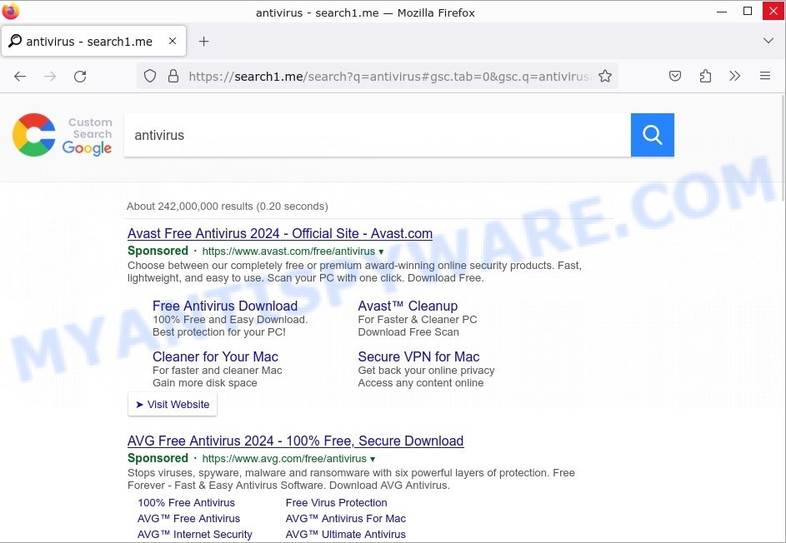Viewport: 786px width, 543px height.
Task: Click the page vertical scrollbar
Action: (783, 150)
